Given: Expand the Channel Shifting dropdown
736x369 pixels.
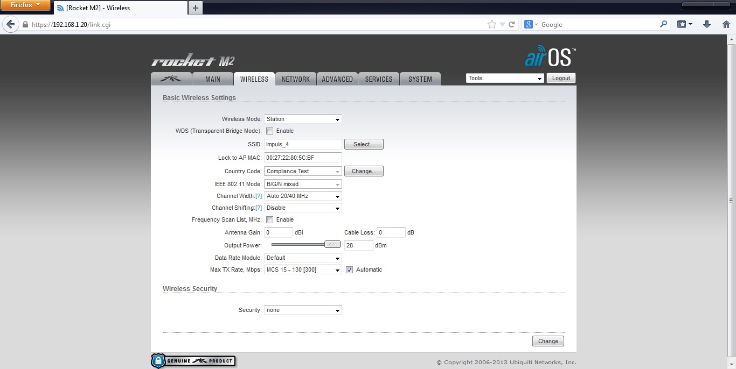Looking at the screenshot, I should coord(303,208).
